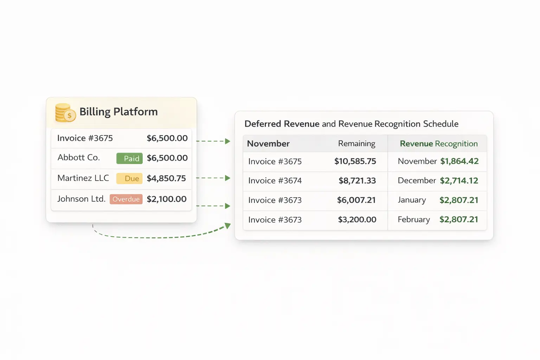Viewport: 540px width, 360px height.
Task: Open the Deferred Revenue schedule title
Action: coord(352,124)
